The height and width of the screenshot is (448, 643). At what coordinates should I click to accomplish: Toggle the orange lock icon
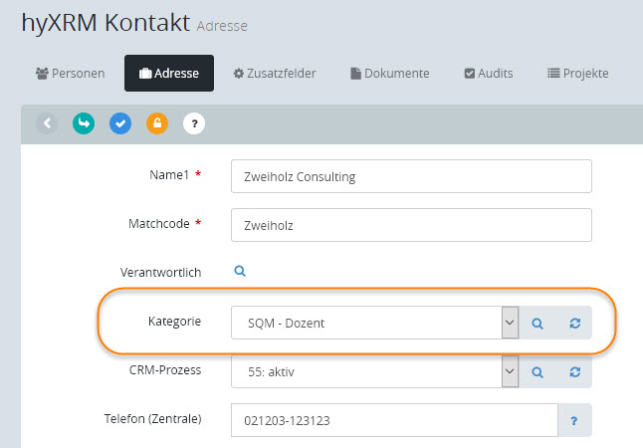157,123
